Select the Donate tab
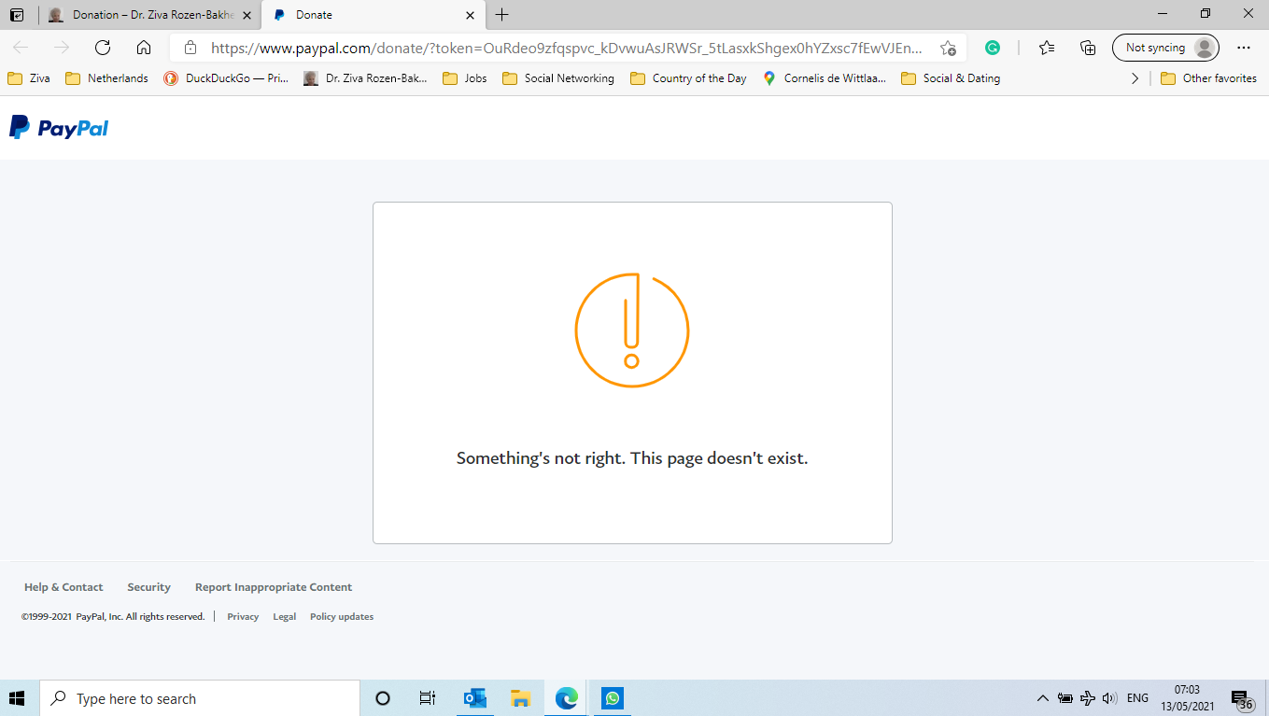The width and height of the screenshot is (1269, 716). click(374, 15)
